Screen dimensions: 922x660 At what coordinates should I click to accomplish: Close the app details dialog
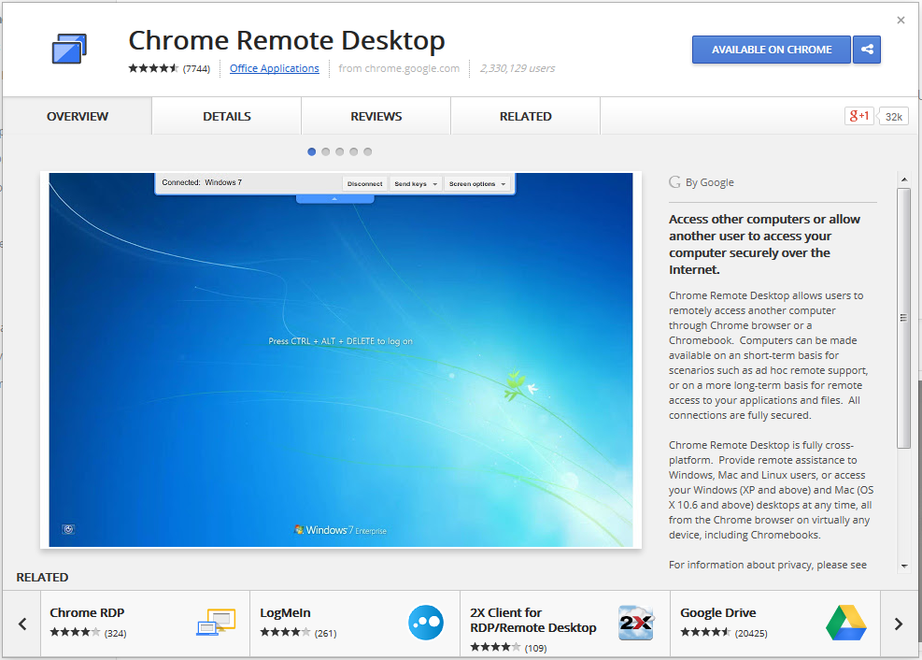pos(901,20)
